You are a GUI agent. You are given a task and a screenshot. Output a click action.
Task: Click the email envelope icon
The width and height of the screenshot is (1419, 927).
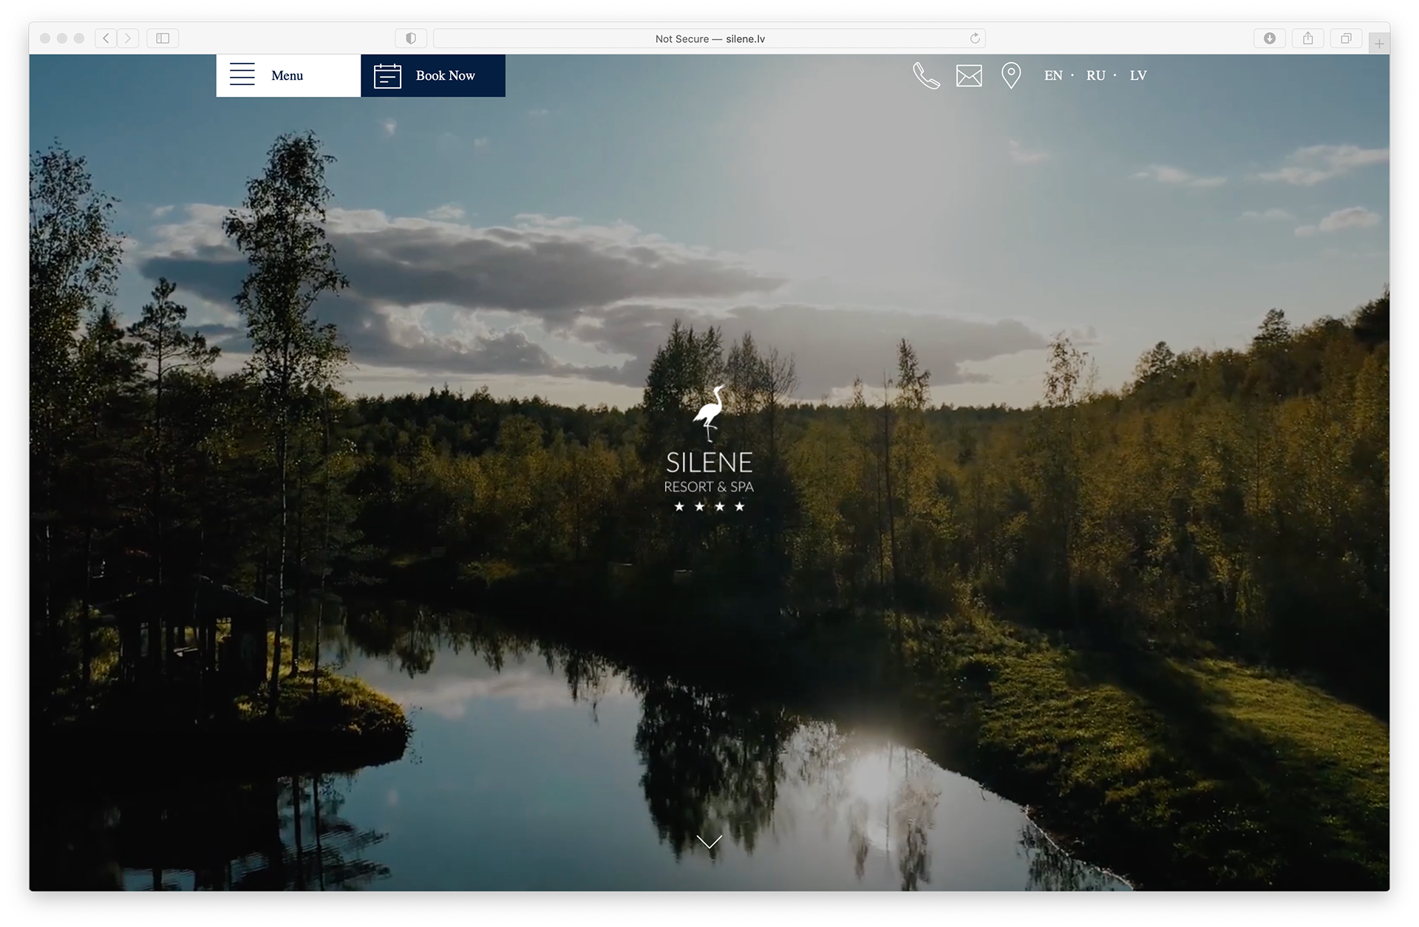click(969, 75)
